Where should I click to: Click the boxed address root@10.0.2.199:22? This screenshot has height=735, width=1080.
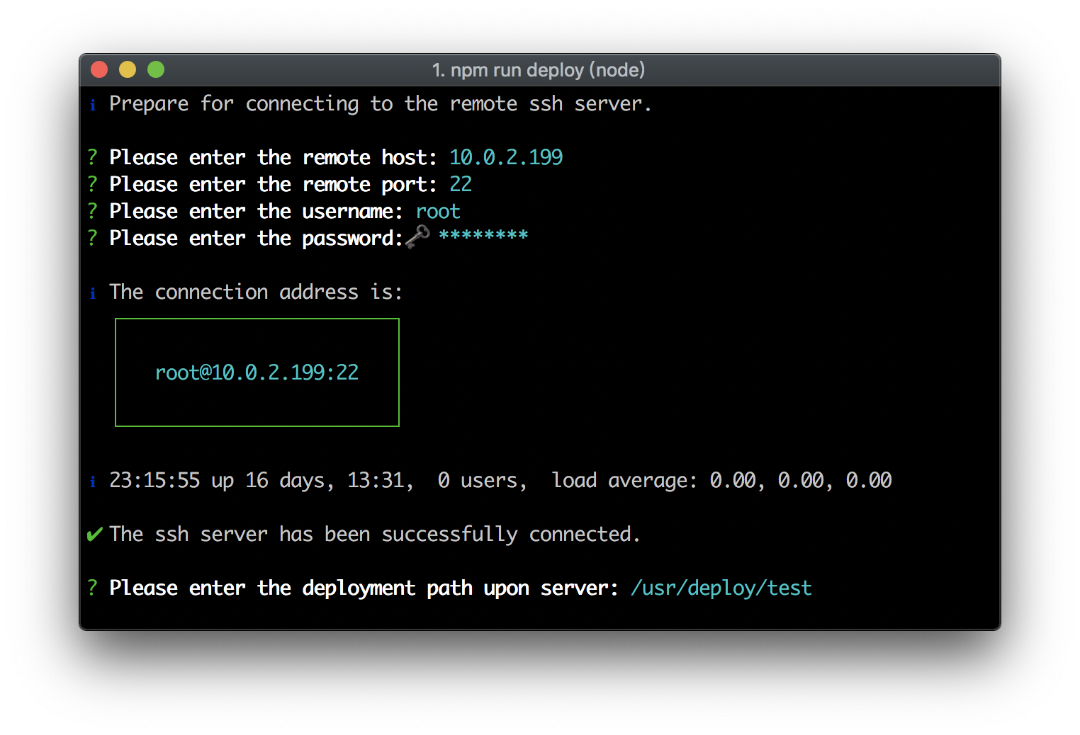[257, 372]
